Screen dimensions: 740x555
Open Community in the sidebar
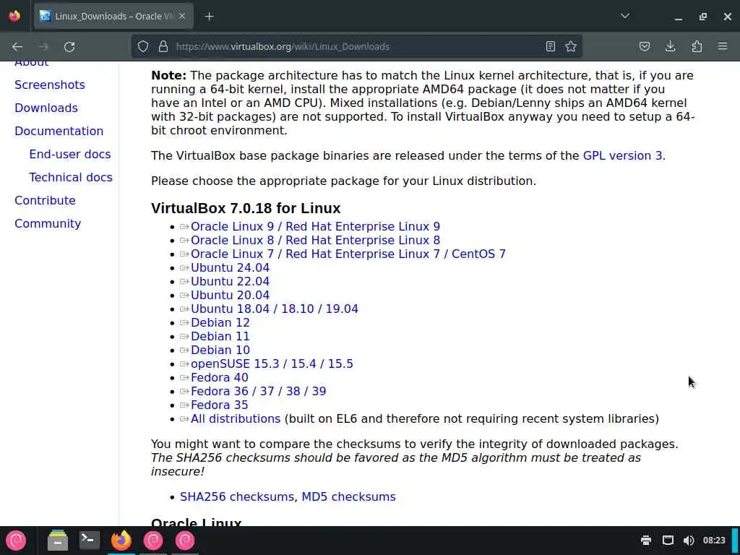point(48,223)
